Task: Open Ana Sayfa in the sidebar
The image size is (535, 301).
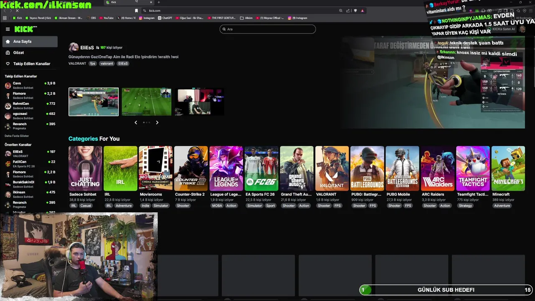Action: pos(30,41)
